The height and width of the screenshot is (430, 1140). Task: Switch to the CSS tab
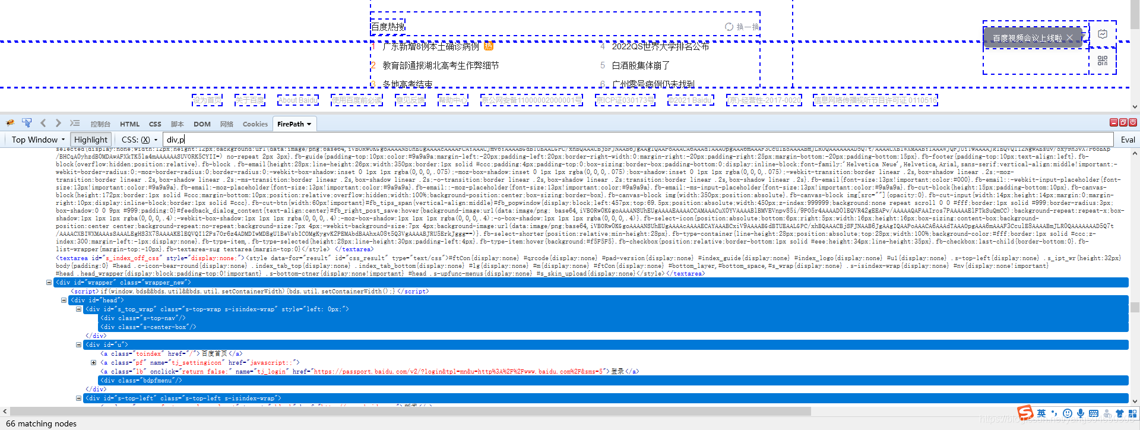click(x=155, y=124)
